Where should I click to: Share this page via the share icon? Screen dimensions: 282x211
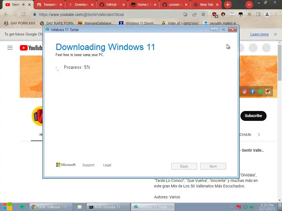[194, 15]
